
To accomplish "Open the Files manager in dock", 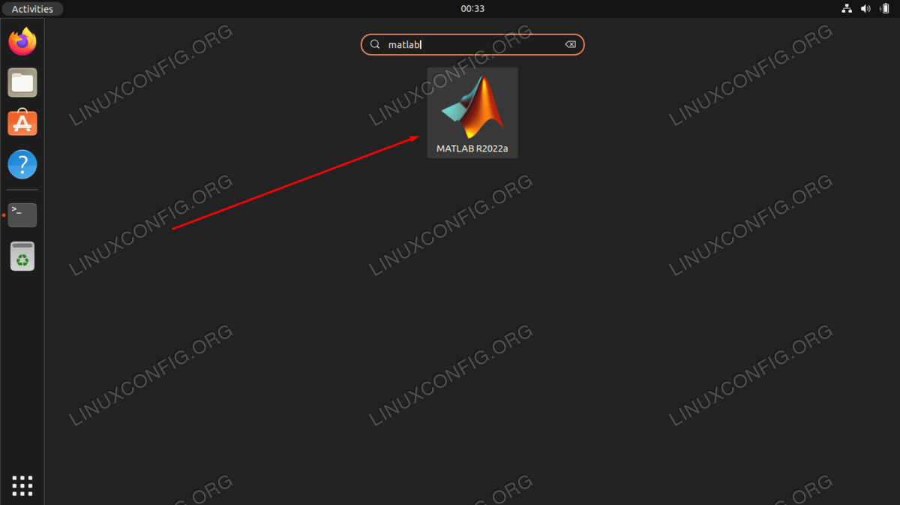I will click(22, 83).
